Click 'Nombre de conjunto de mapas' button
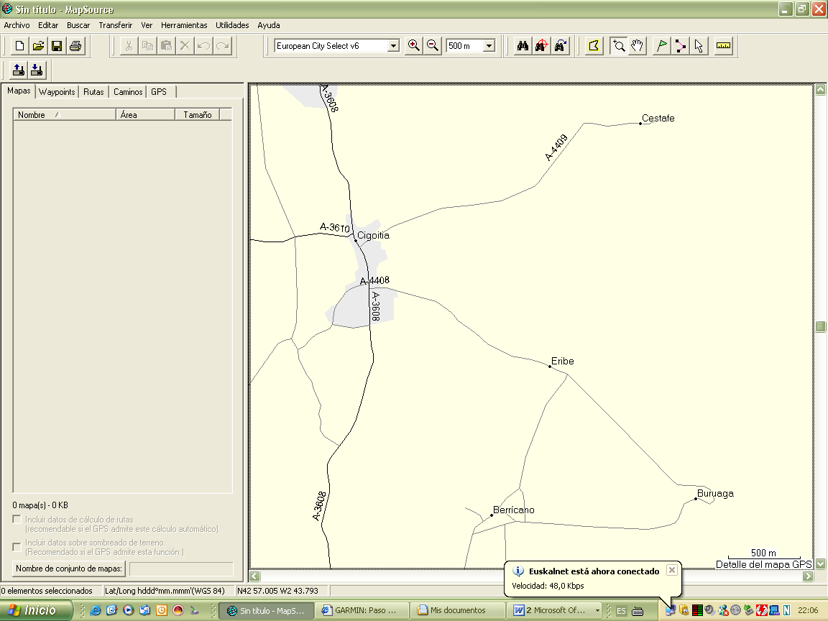828x621 pixels. click(x=69, y=569)
